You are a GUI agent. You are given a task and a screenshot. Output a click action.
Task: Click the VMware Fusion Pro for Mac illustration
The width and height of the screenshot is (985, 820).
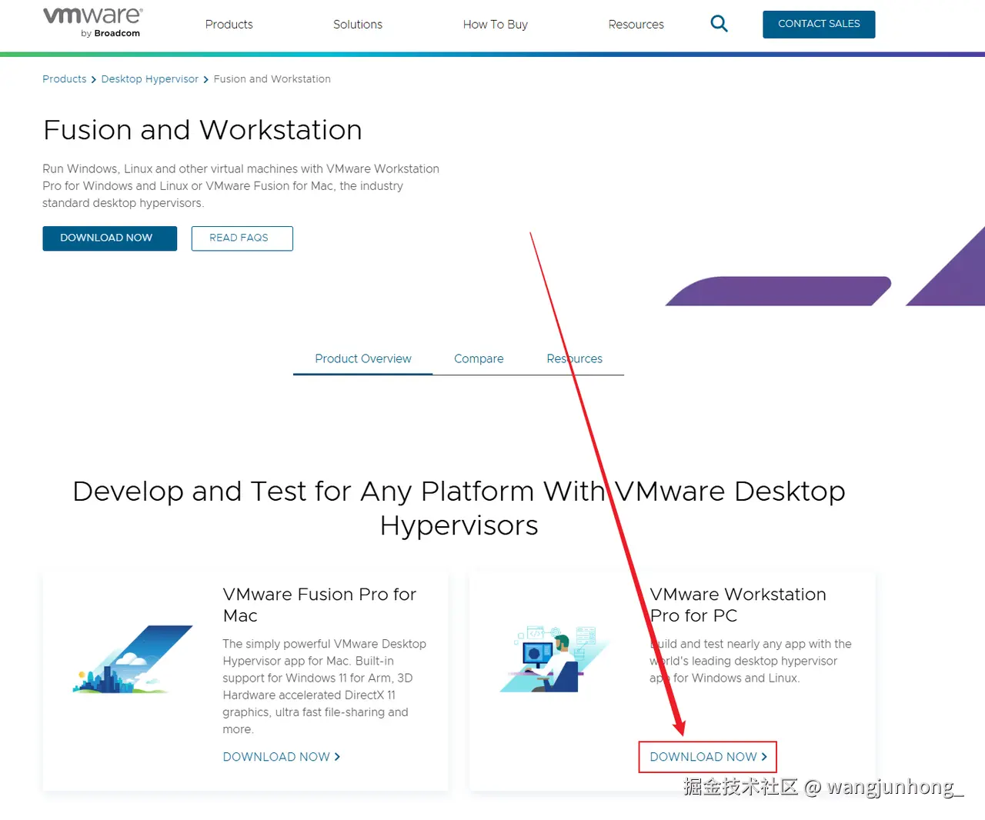(x=132, y=659)
